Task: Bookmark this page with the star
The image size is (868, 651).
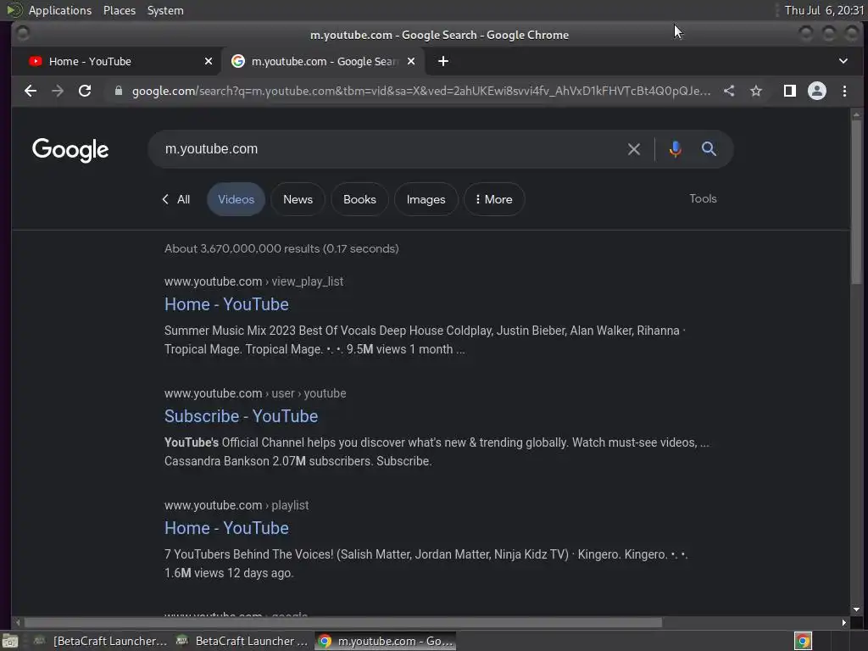Action: click(756, 91)
